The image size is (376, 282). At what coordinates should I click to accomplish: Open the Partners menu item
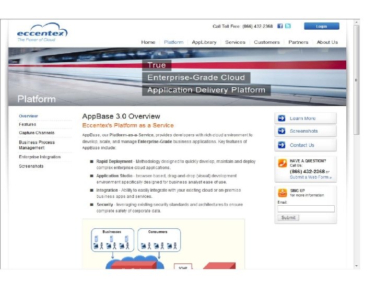pyautogui.click(x=298, y=42)
